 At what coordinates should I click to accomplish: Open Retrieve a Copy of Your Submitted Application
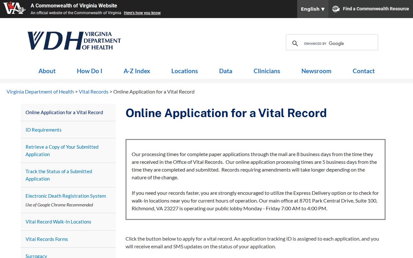(x=68, y=151)
